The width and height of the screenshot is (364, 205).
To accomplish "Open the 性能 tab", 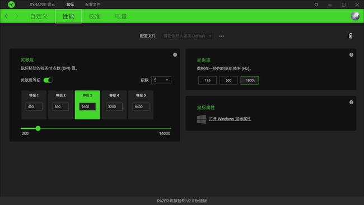I will point(68,16).
